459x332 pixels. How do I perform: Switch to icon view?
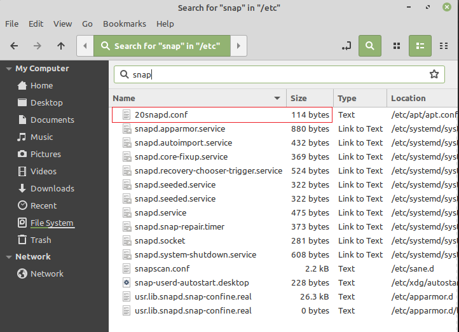397,46
